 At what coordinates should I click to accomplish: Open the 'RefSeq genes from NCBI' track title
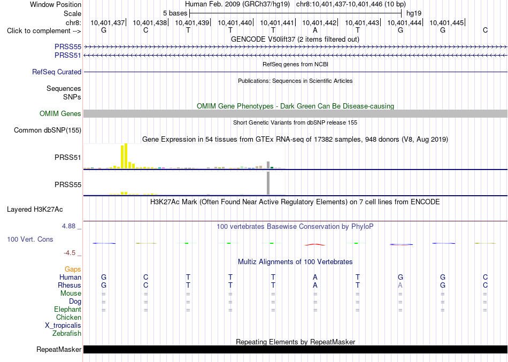click(x=295, y=64)
